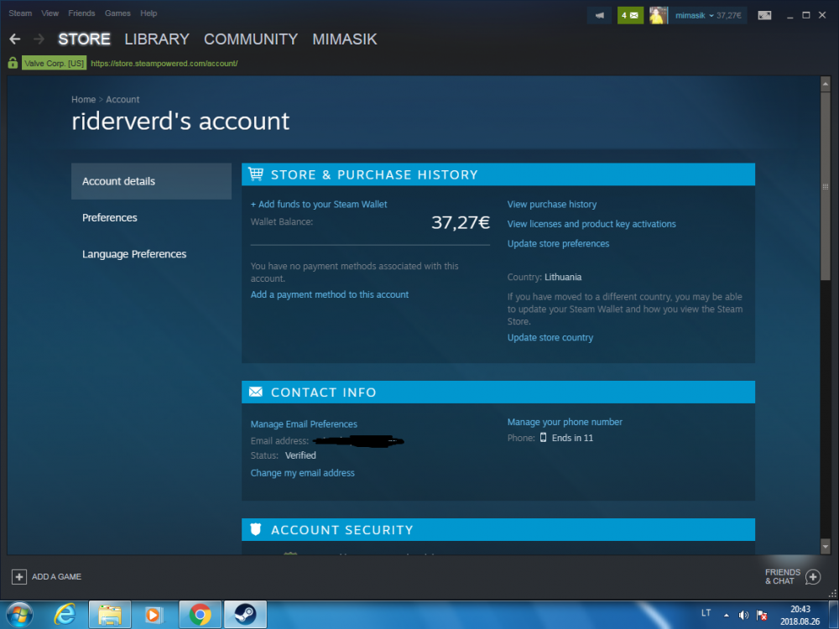This screenshot has width=839, height=629.
Task: Open the Games menu
Action: point(117,13)
